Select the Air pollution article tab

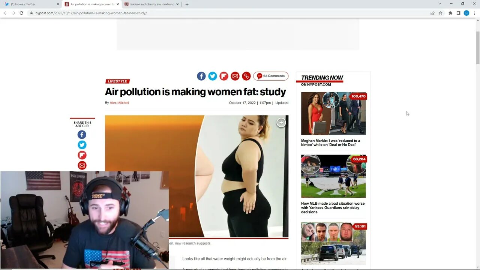91,4
